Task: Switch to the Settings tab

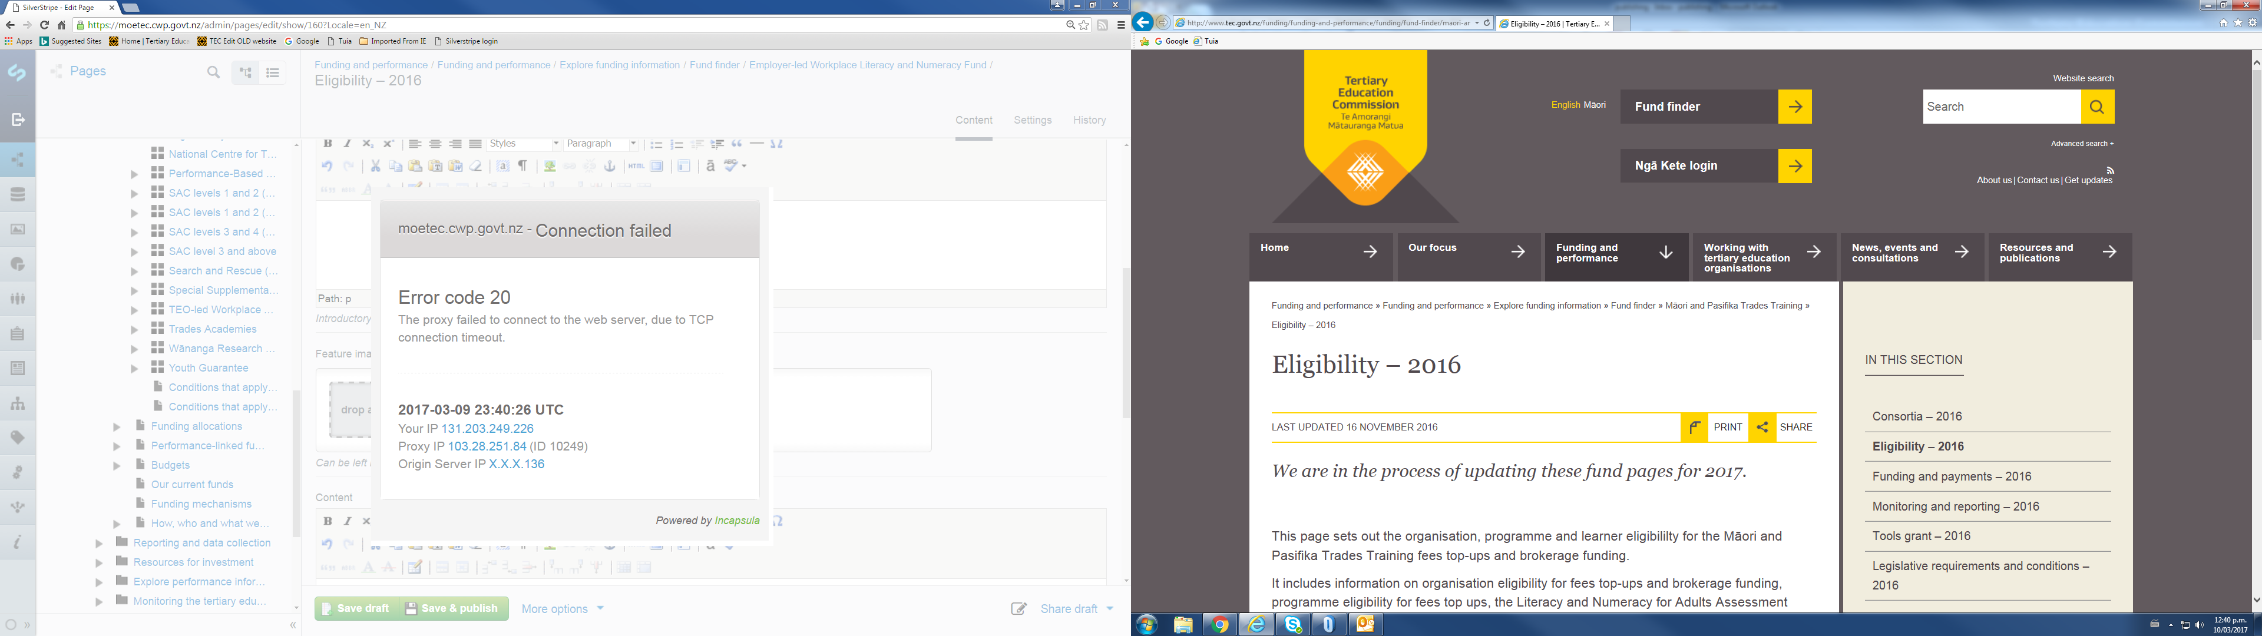Action: click(1033, 120)
